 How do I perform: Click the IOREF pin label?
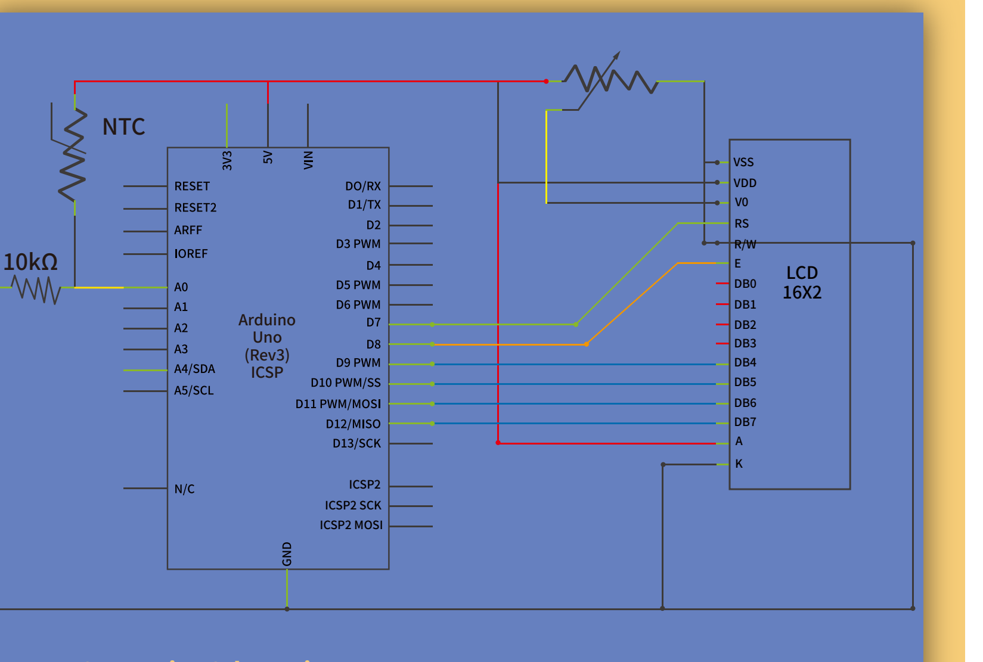coord(191,254)
